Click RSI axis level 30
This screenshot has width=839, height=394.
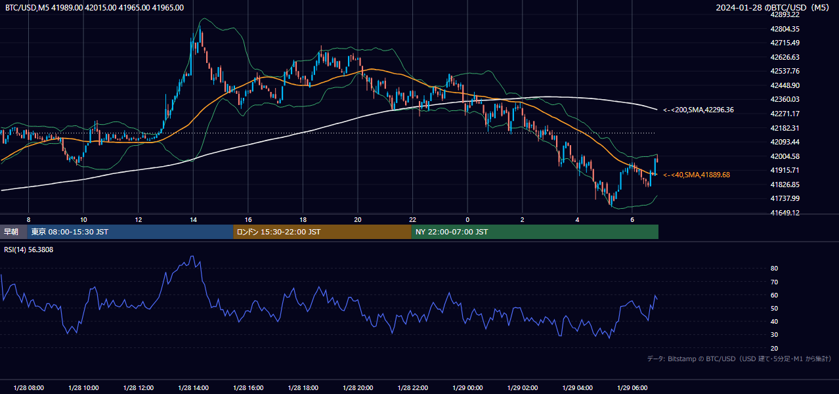point(775,335)
